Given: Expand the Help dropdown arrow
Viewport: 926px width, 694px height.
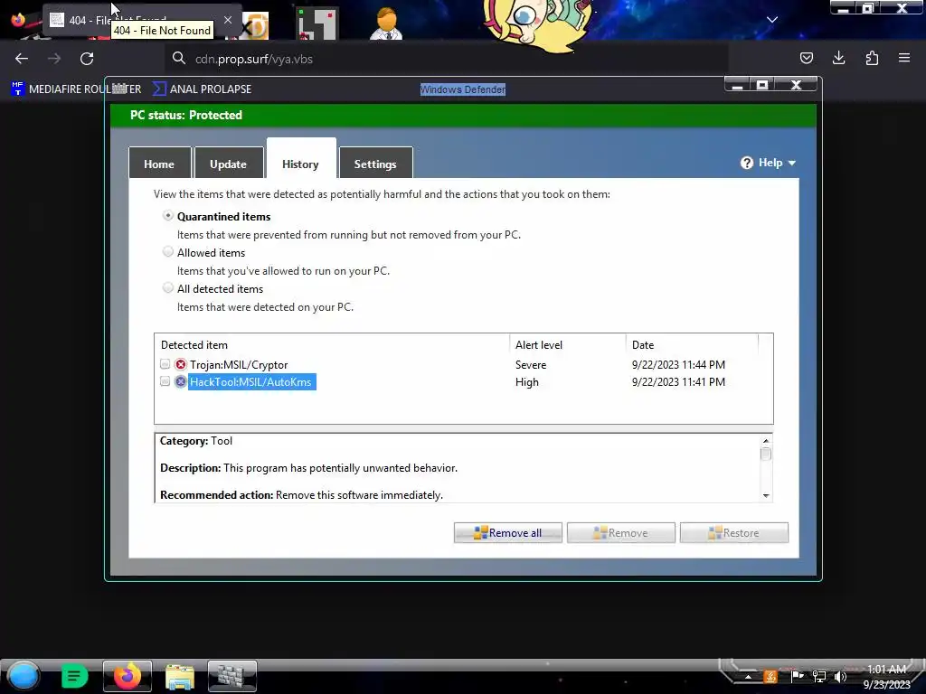Looking at the screenshot, I should click(x=792, y=163).
